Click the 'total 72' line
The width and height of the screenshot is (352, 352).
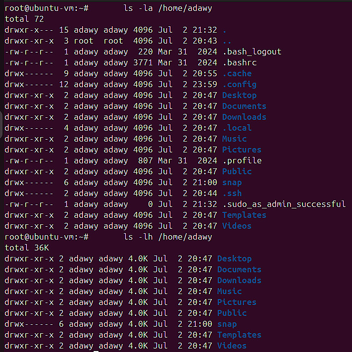24,19
